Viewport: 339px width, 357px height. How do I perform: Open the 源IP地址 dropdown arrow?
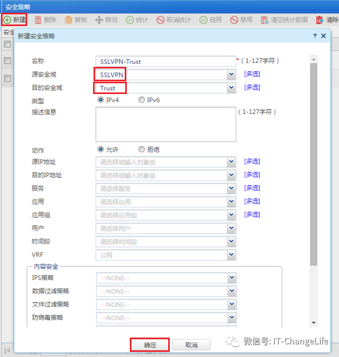pos(231,162)
